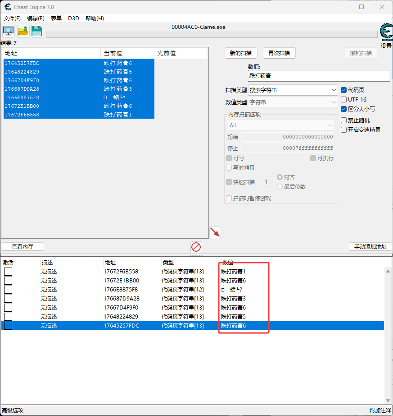Expand the memory region All dropdown
The height and width of the screenshot is (416, 393).
281,125
